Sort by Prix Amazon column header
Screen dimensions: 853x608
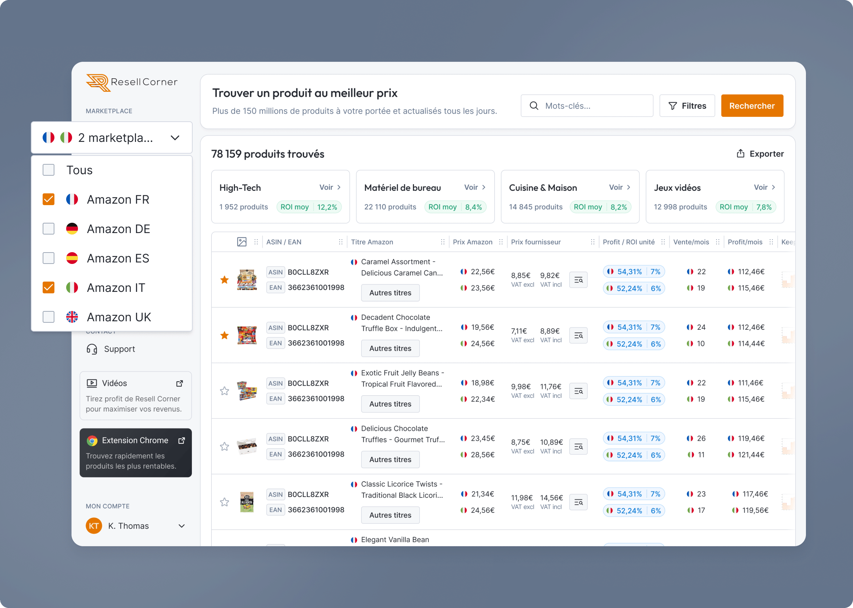point(472,242)
